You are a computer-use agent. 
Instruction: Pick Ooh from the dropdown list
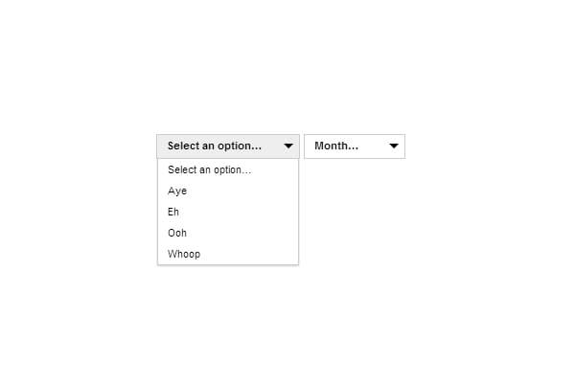(177, 233)
